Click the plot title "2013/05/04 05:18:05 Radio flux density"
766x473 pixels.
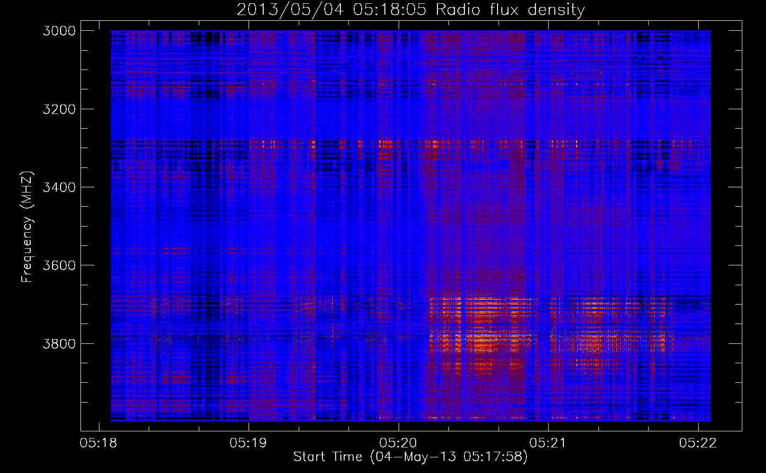coord(410,9)
